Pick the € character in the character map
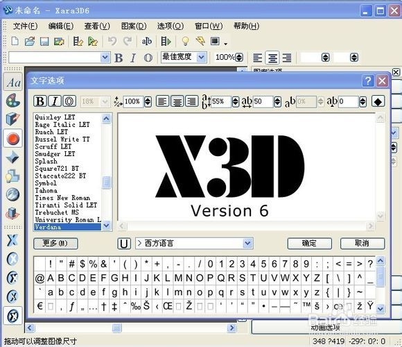 tap(40, 306)
